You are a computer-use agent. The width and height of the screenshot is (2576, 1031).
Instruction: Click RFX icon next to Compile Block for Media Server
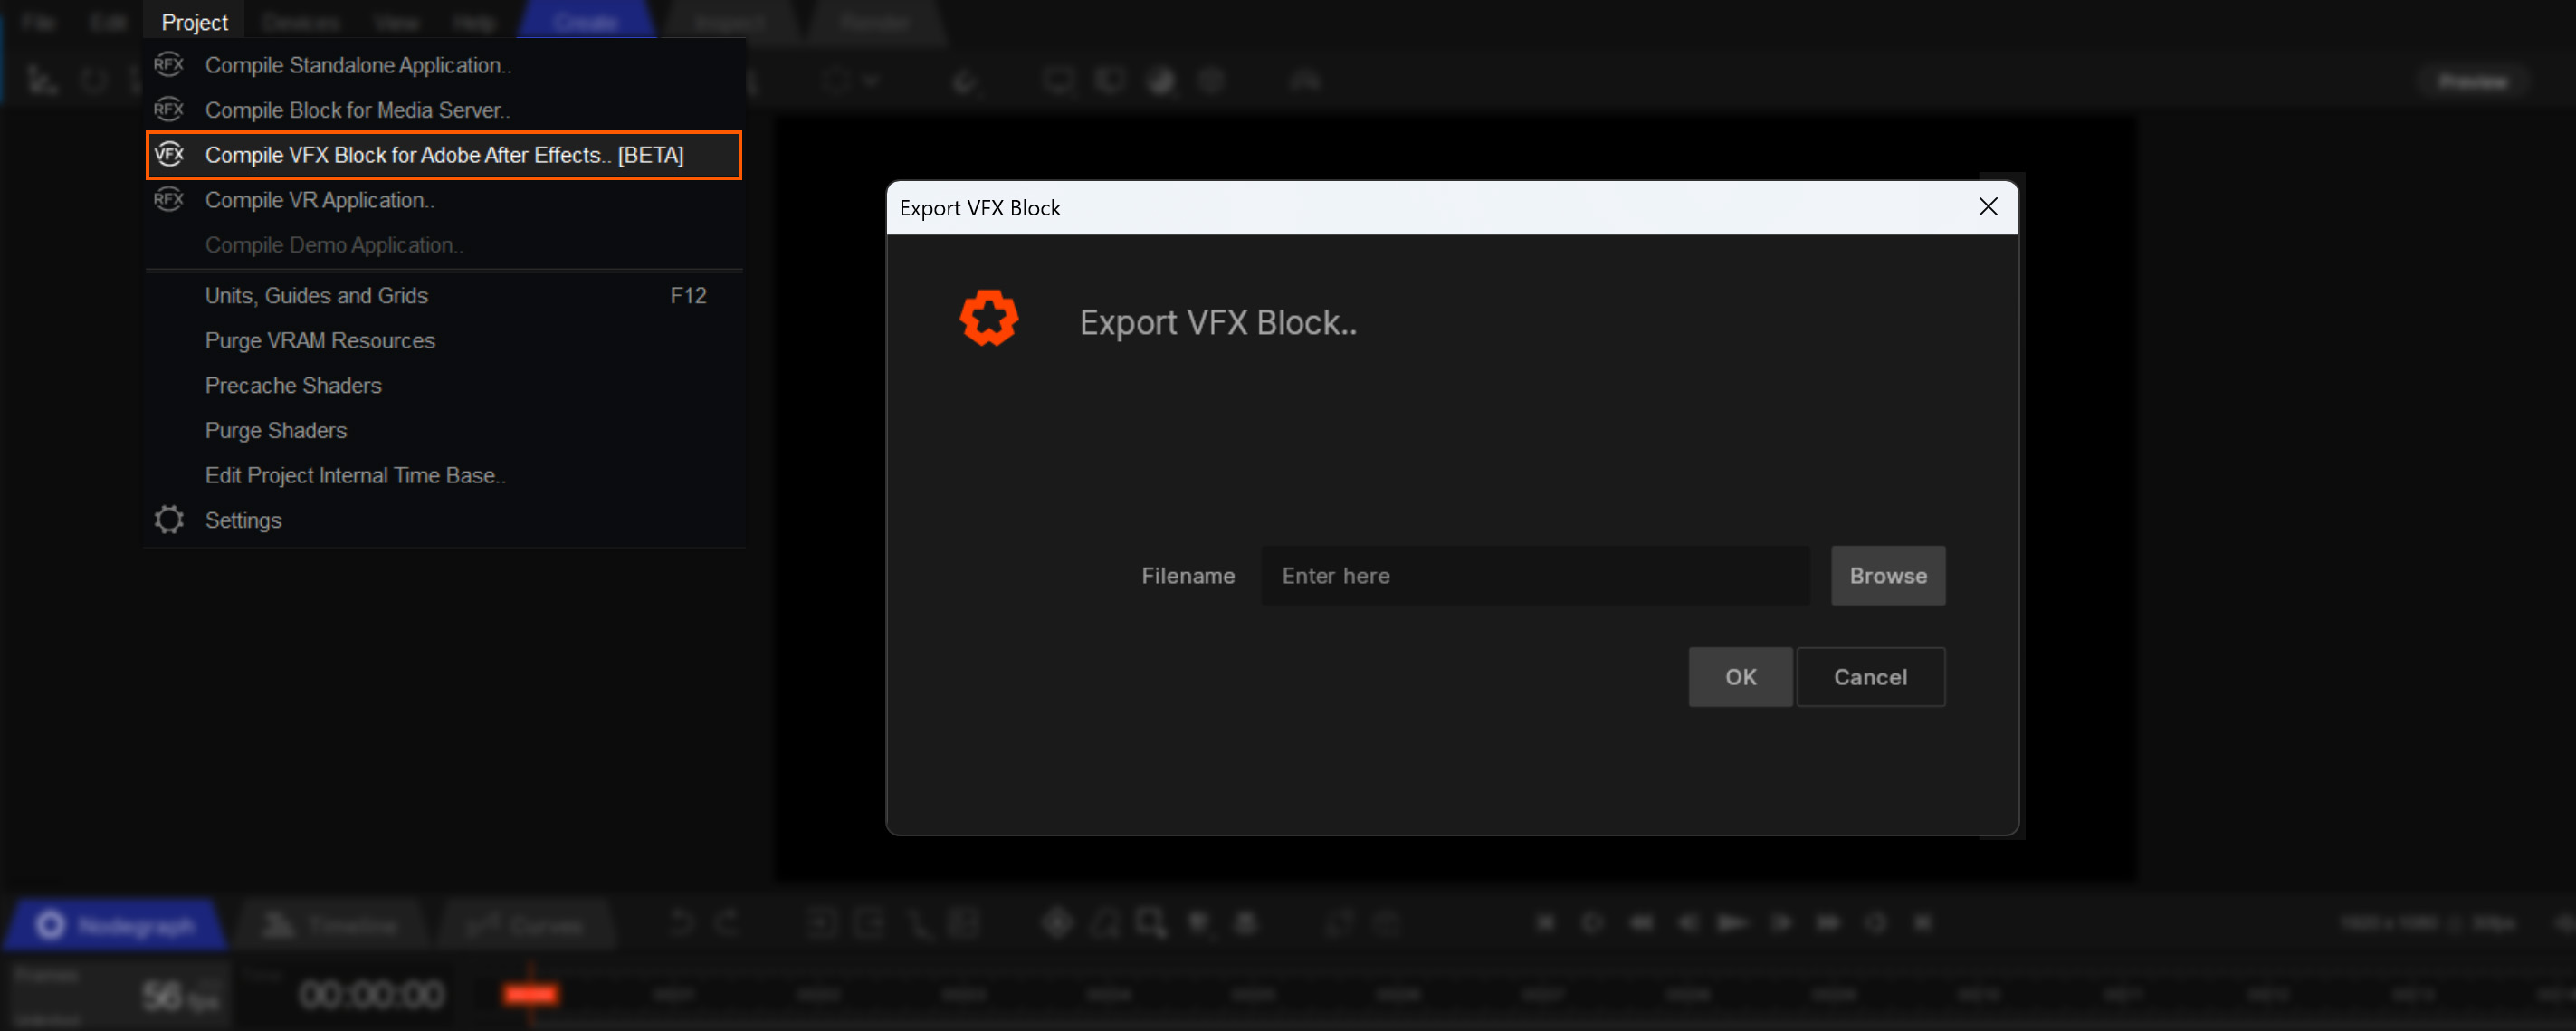pos(169,109)
